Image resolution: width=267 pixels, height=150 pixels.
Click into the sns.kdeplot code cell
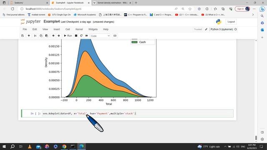137,113
